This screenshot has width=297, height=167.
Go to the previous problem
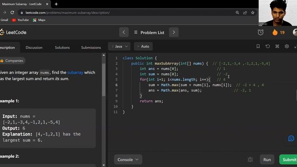point(124,32)
